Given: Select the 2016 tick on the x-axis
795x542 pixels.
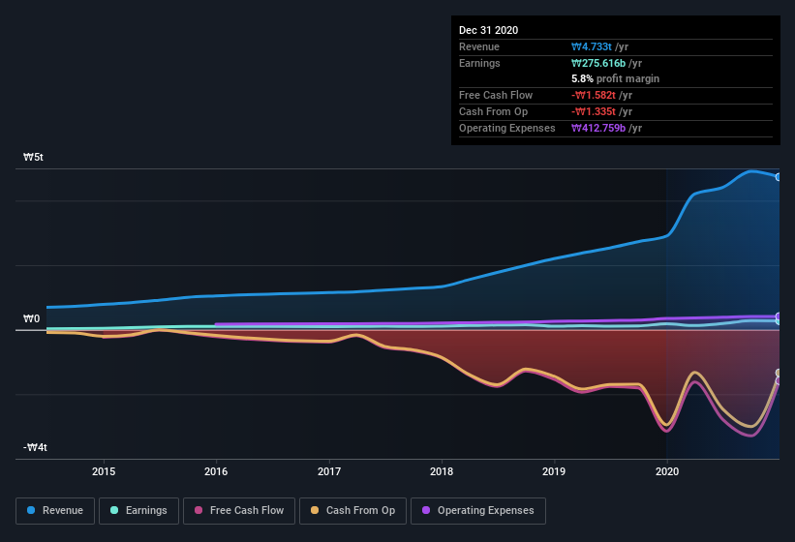Looking at the screenshot, I should click(x=216, y=471).
